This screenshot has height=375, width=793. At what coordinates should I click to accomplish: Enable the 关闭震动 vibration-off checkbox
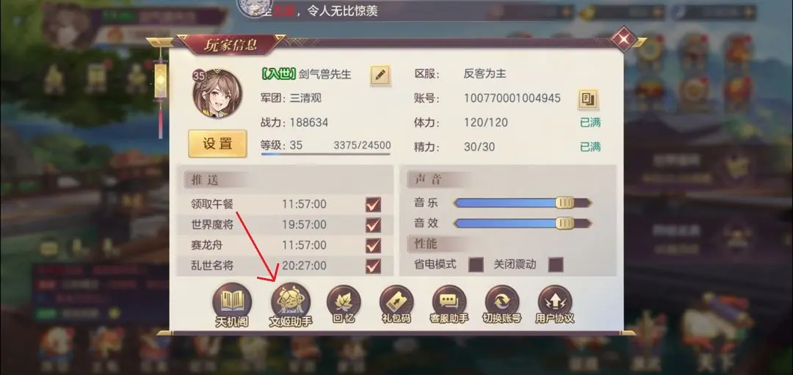(x=556, y=264)
